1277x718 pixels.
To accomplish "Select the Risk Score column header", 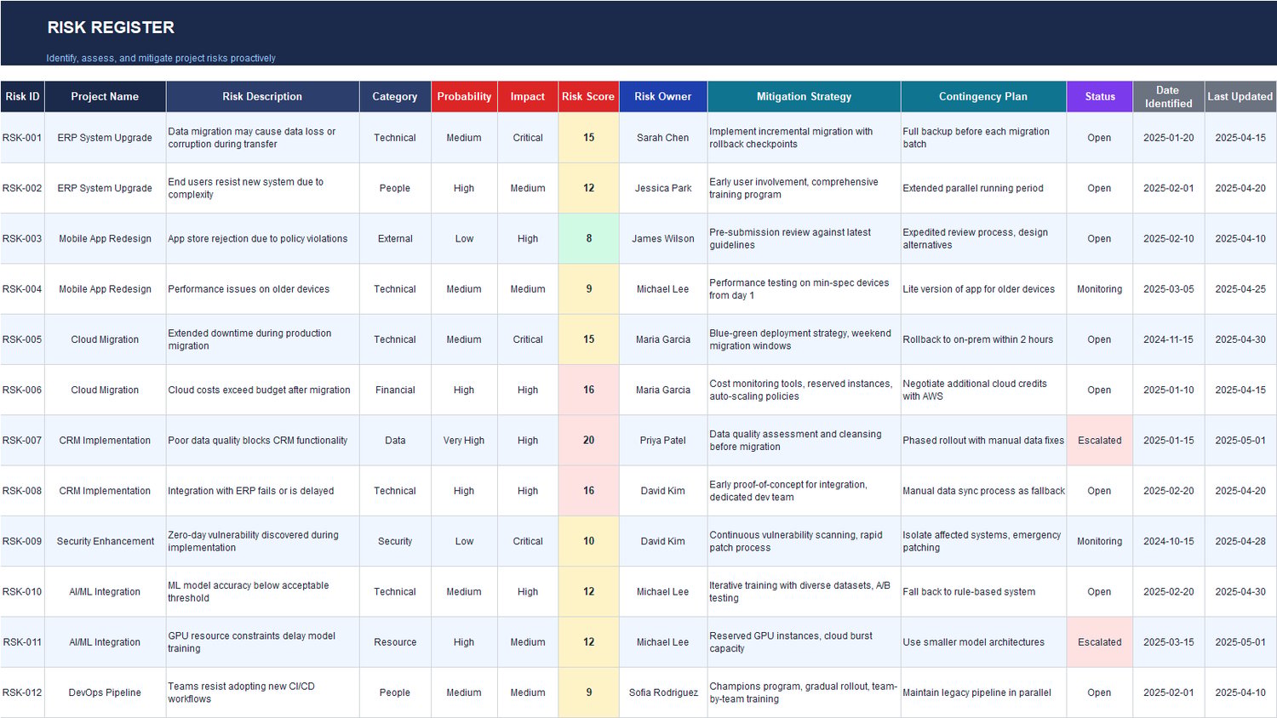I will pos(588,96).
